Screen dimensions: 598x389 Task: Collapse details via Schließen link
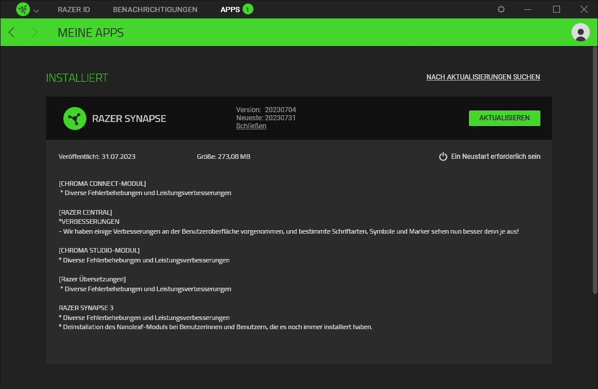tap(251, 126)
